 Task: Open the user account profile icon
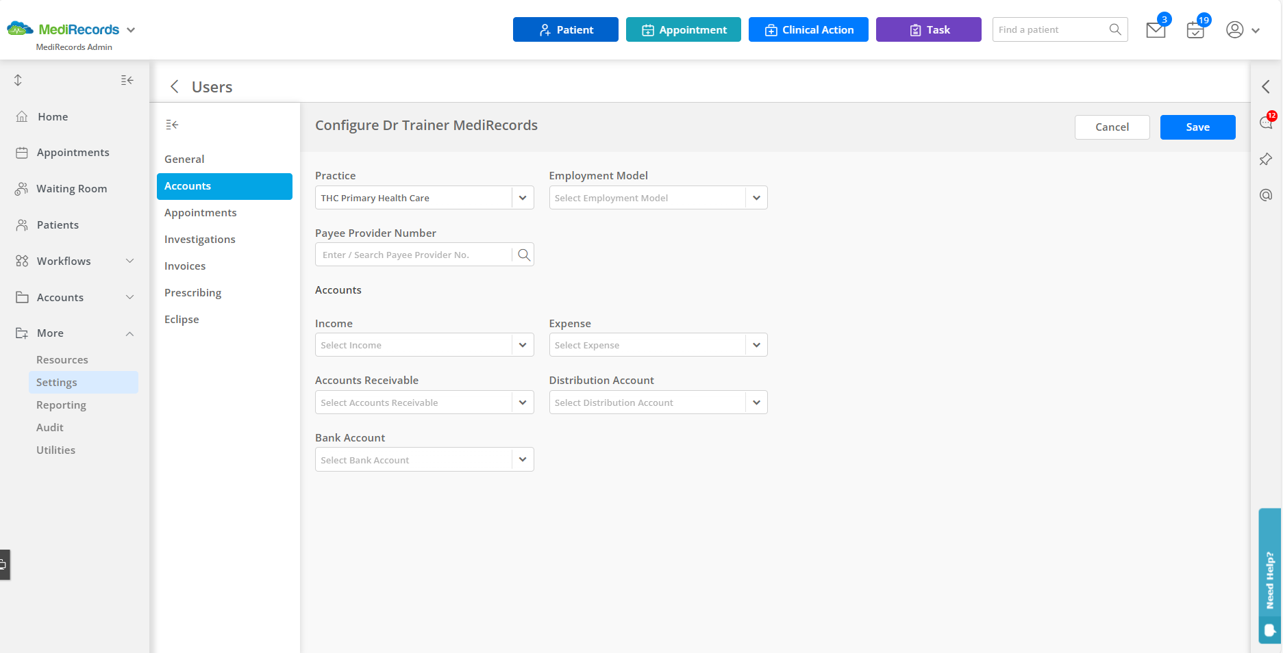tap(1234, 30)
